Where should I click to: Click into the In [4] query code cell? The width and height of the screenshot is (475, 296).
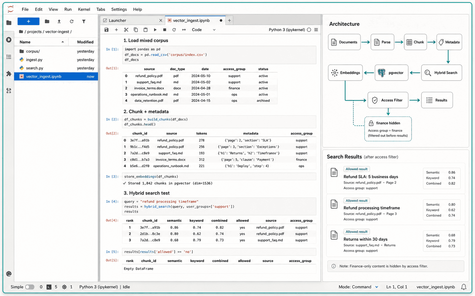(x=219, y=207)
